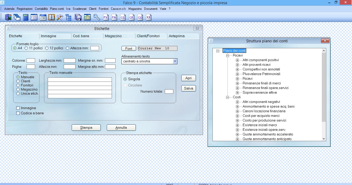Click the Numero totale input field
The image size is (352, 185).
pyautogui.click(x=169, y=91)
